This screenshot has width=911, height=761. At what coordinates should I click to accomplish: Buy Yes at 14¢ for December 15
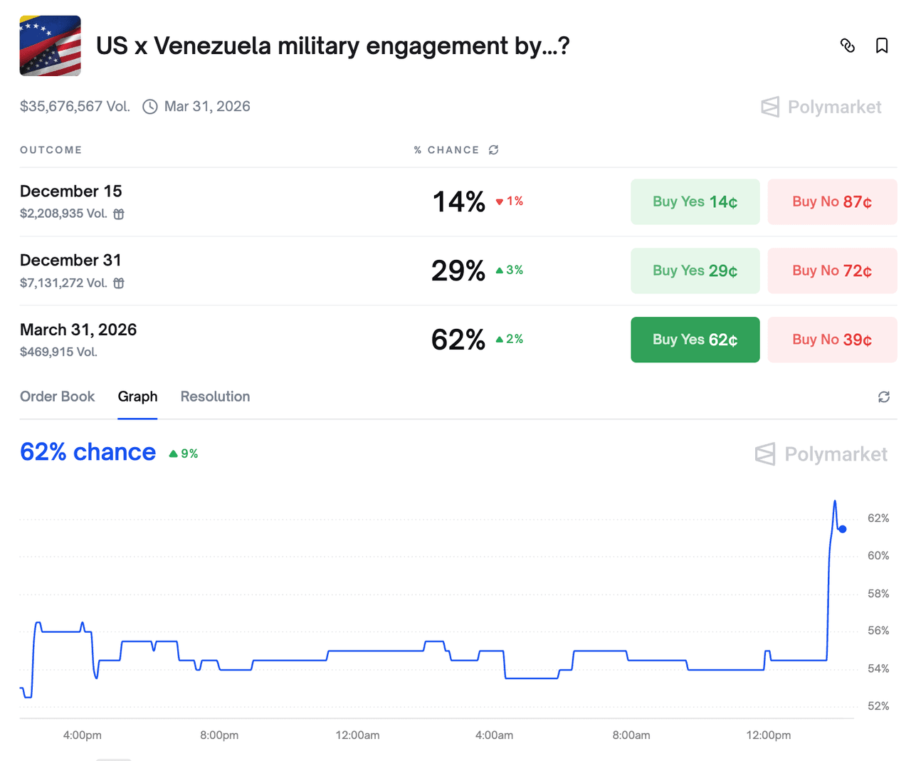(x=695, y=201)
